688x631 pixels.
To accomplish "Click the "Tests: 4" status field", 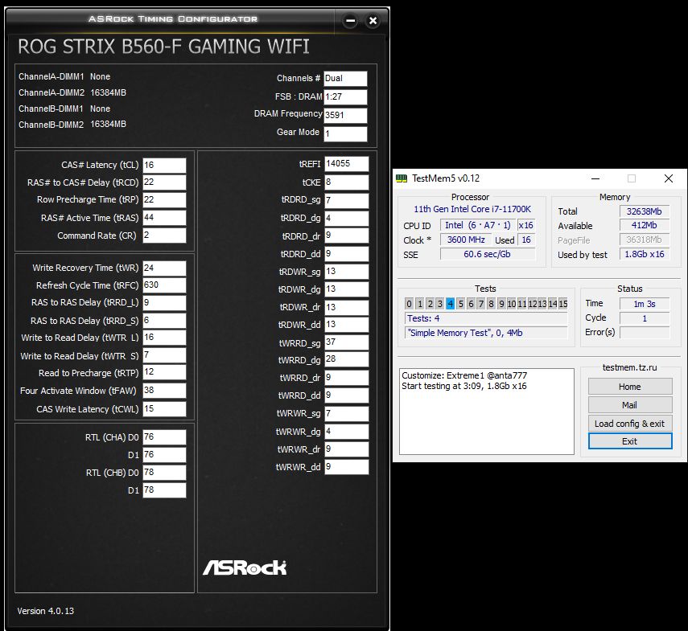I will tap(486, 318).
